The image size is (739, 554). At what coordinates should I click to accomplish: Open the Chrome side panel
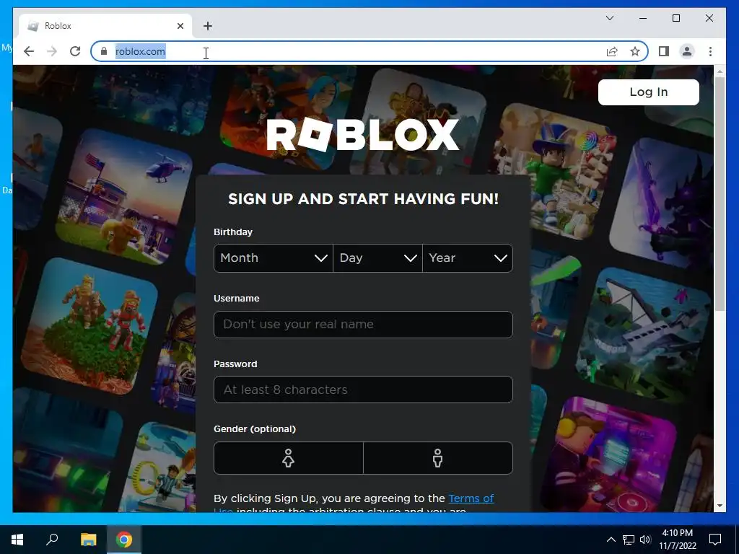tap(664, 51)
